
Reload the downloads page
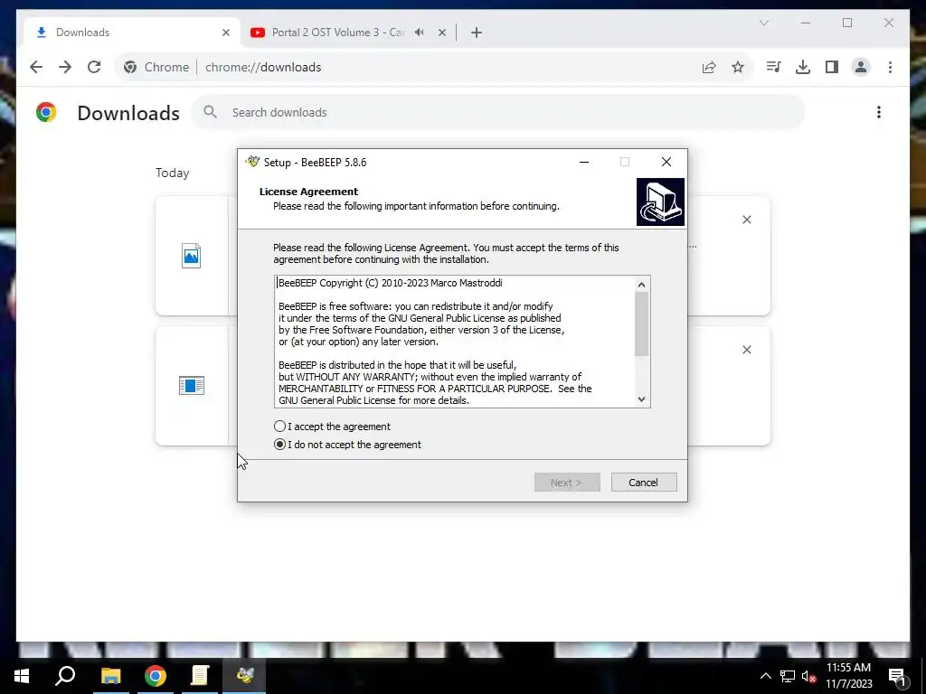click(x=94, y=67)
